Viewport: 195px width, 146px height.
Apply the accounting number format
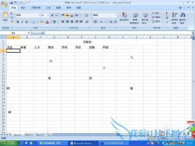[x=95, y=22]
